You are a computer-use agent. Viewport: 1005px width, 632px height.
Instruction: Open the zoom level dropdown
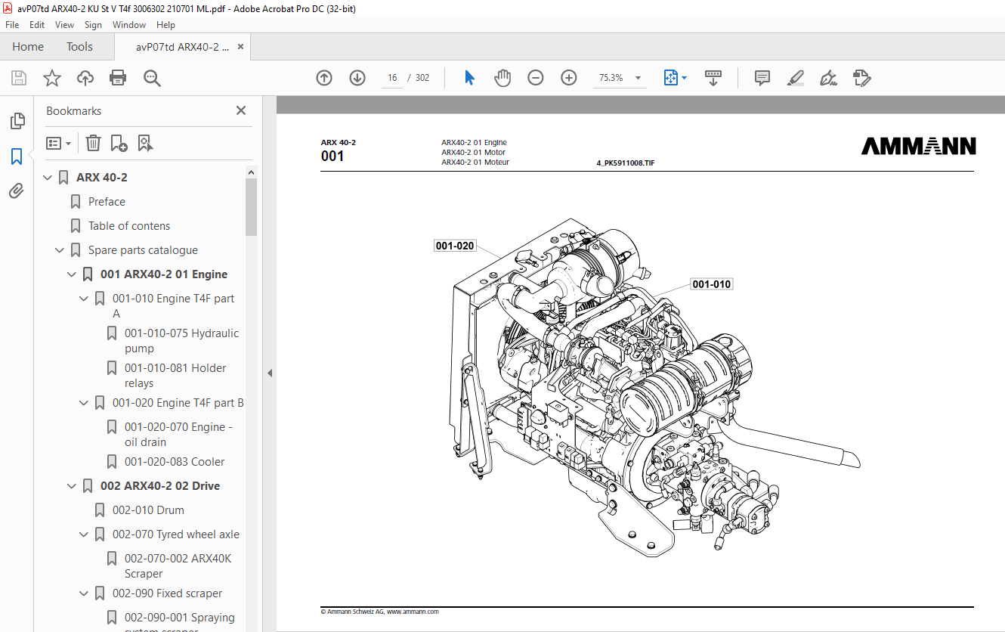pos(638,78)
